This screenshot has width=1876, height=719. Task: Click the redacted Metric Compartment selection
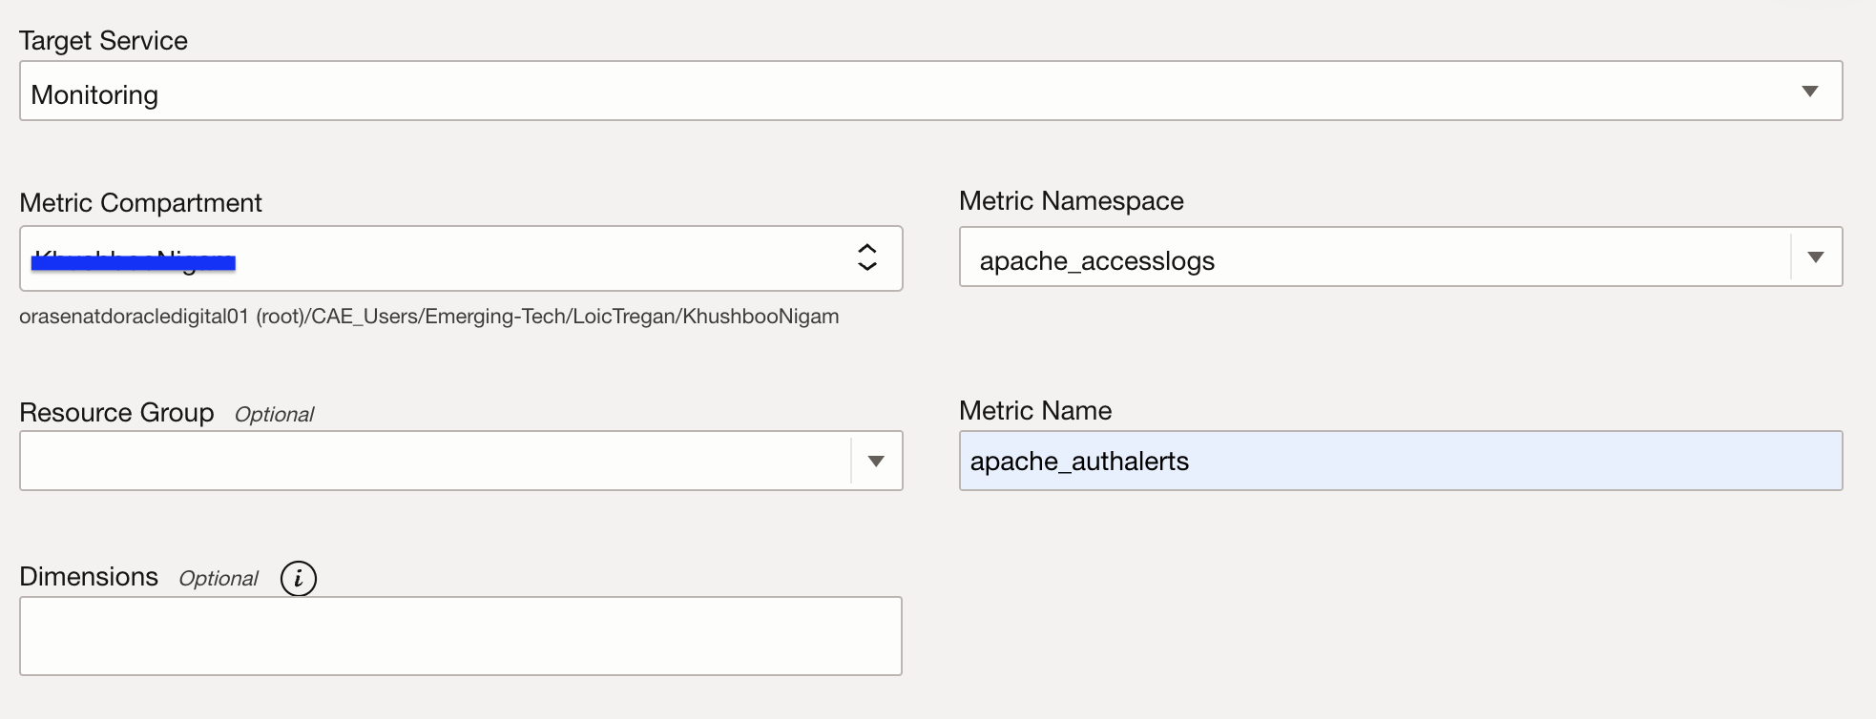click(134, 260)
